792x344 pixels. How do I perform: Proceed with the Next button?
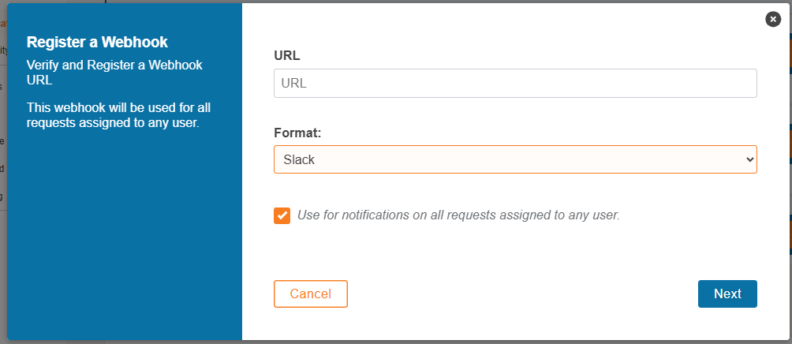click(x=727, y=294)
